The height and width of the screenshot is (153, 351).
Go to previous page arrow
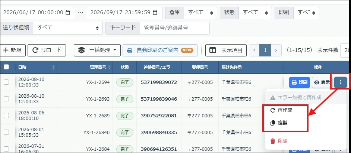[254, 50]
